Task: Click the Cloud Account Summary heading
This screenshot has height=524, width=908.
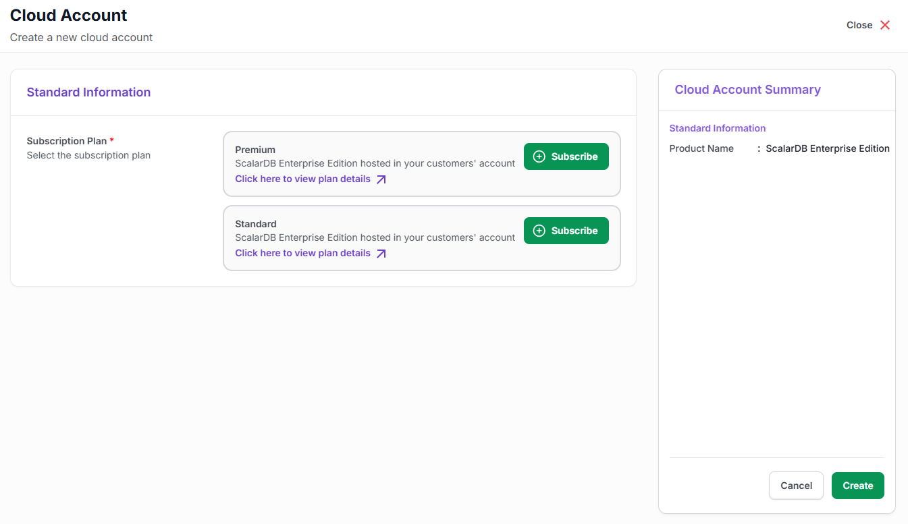Action: [748, 89]
